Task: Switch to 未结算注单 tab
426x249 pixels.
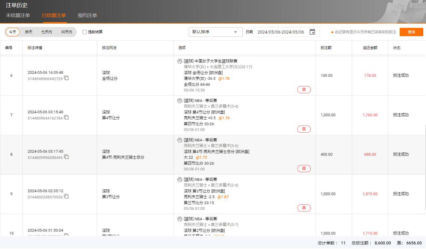Action: (18, 15)
